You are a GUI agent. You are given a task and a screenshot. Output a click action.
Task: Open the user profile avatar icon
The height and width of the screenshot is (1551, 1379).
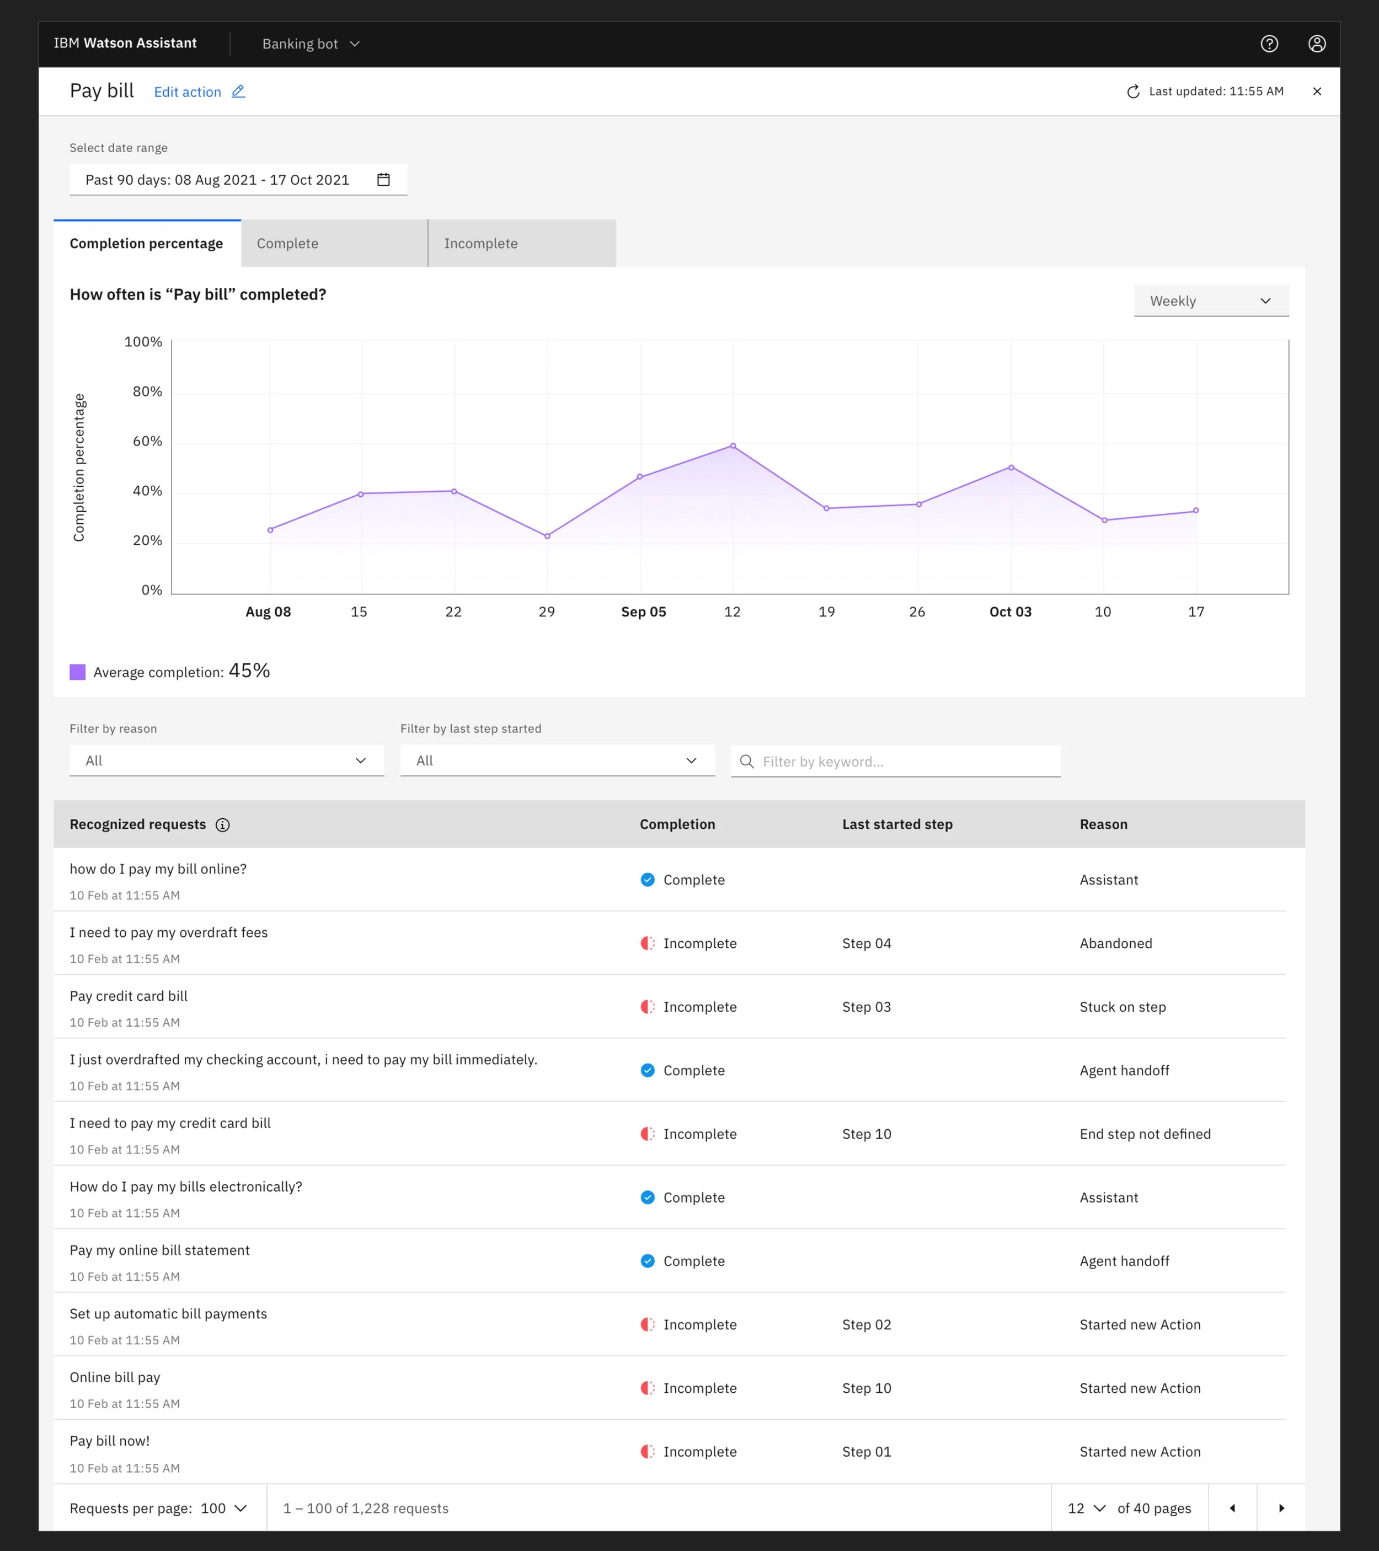pyautogui.click(x=1317, y=44)
